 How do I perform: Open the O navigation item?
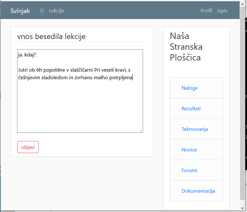tap(42, 11)
